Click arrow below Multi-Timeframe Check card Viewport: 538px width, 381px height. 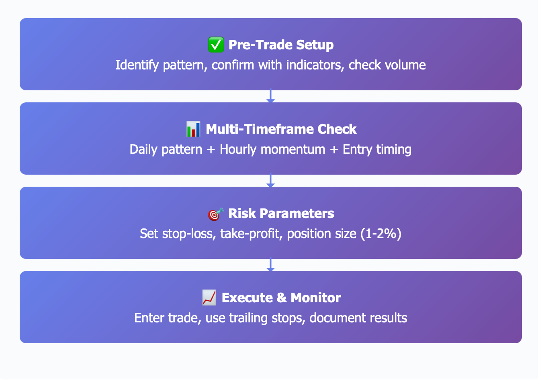[x=270, y=180]
